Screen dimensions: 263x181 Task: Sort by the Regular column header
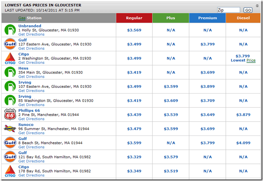(134, 18)
